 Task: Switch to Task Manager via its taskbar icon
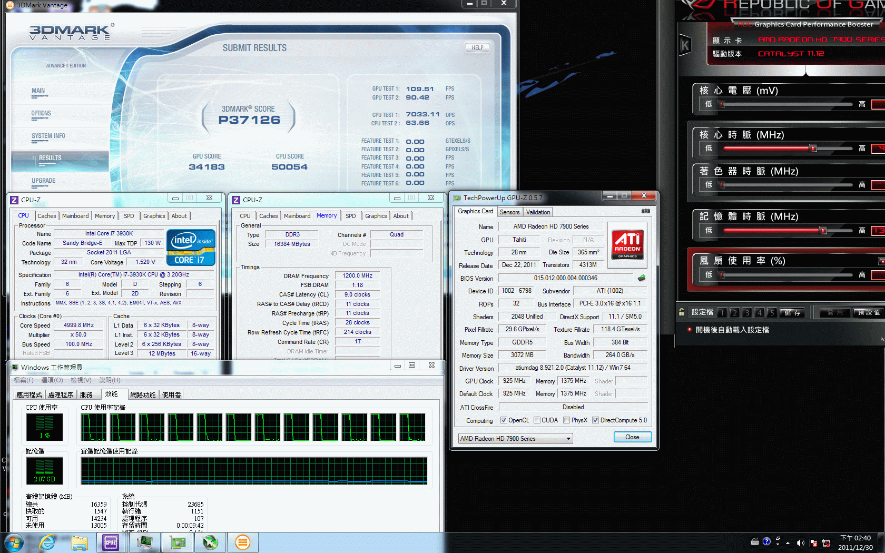pyautogui.click(x=144, y=542)
